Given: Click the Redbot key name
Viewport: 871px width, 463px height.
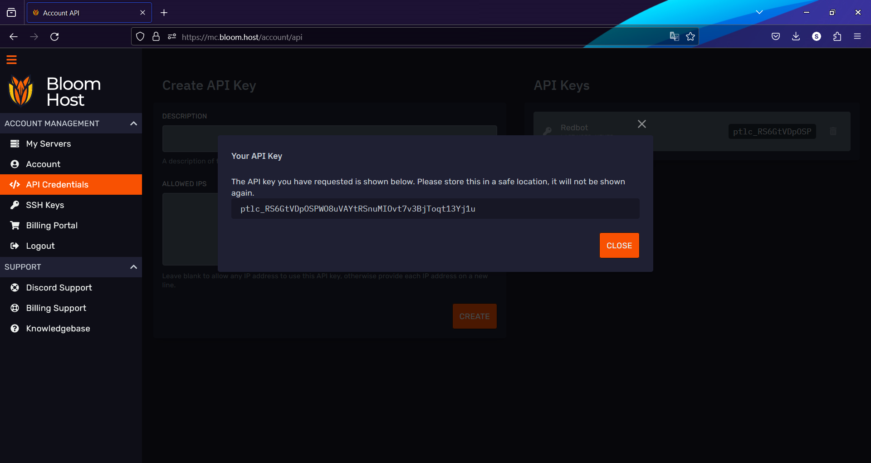Looking at the screenshot, I should click(574, 128).
